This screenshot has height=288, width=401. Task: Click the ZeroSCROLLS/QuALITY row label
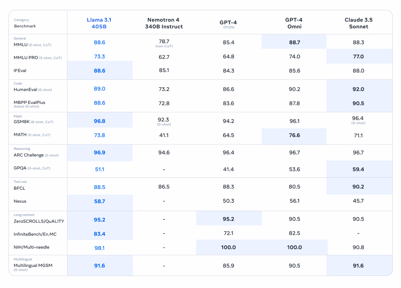(39, 221)
